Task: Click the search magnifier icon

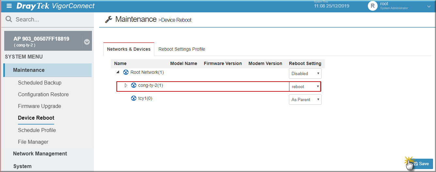Action: point(9,20)
